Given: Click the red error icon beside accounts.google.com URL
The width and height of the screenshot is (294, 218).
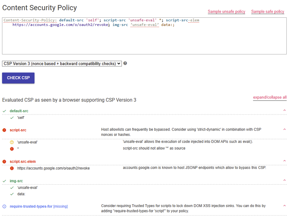Looking at the screenshot, I should (x=12, y=168).
